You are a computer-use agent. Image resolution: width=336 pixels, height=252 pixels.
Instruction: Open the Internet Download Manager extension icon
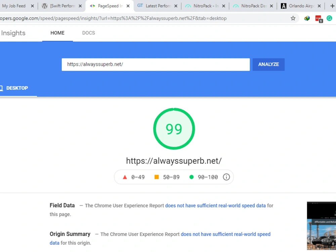(307, 18)
